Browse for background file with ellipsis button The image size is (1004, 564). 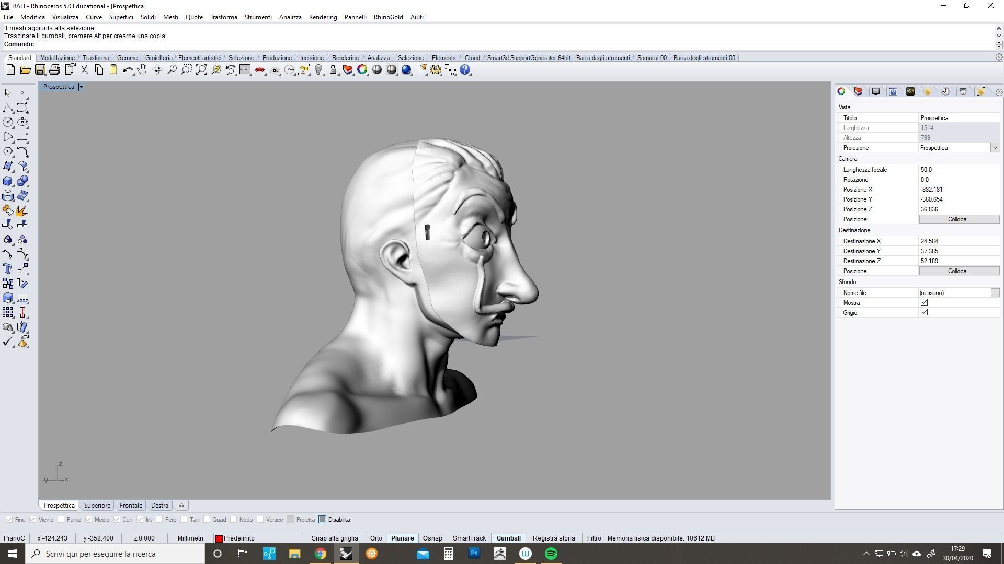click(995, 293)
